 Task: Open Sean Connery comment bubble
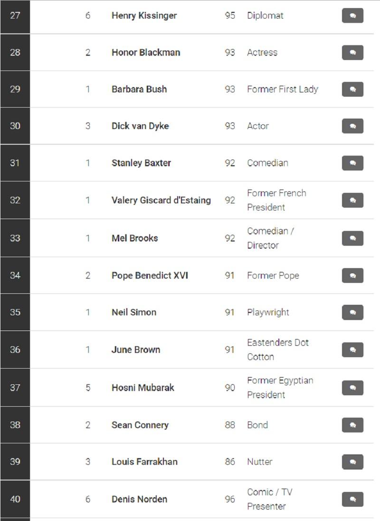[352, 425]
